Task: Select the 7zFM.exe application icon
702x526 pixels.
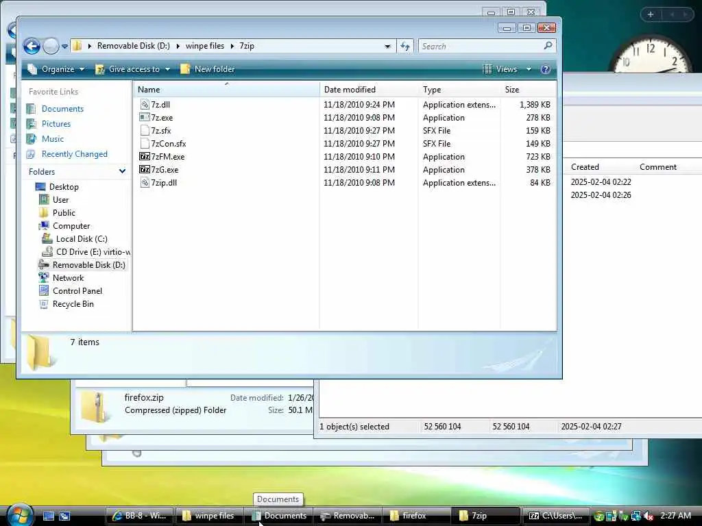Action: (145, 157)
